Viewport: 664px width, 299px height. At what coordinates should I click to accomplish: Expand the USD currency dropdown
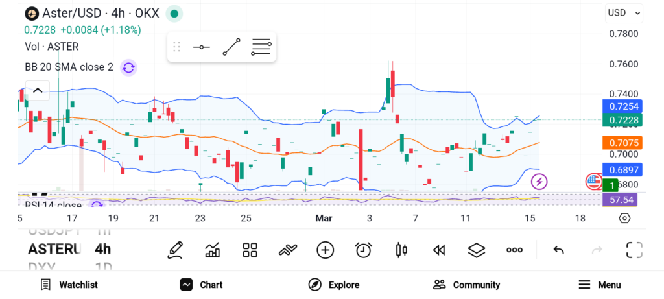tap(624, 13)
